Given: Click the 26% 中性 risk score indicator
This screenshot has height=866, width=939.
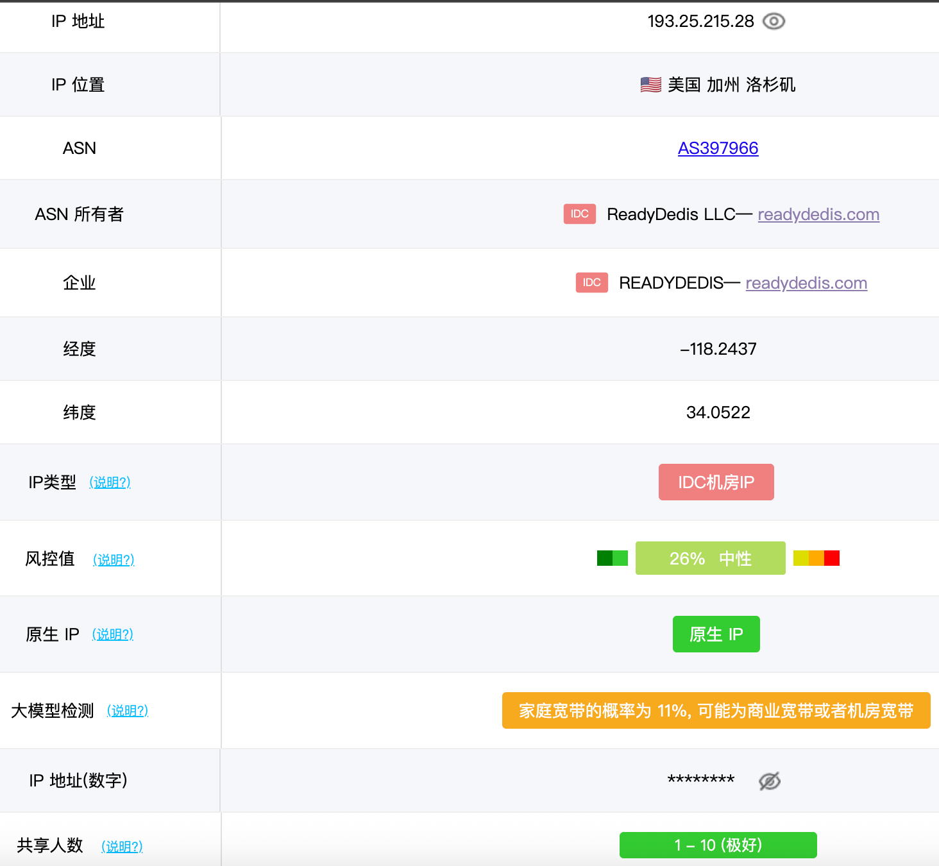Looking at the screenshot, I should click(x=710, y=558).
